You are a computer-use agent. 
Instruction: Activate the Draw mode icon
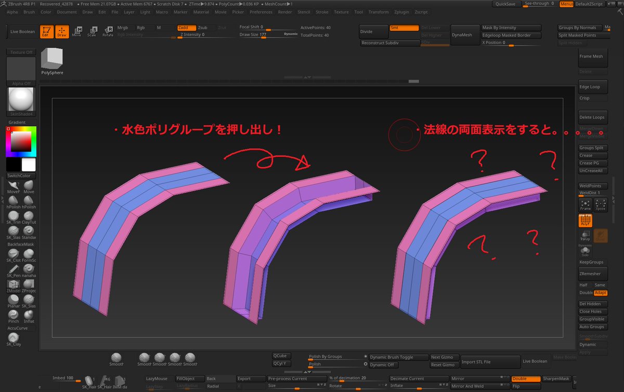pyautogui.click(x=62, y=32)
